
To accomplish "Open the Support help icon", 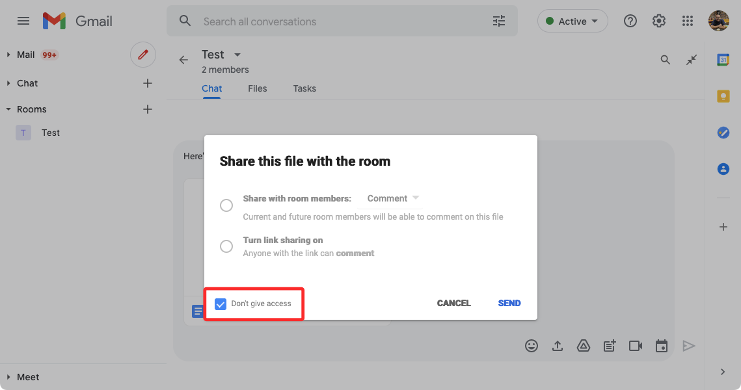I will click(x=630, y=21).
